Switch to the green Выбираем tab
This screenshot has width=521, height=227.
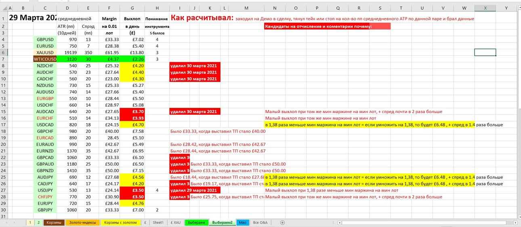[x=196, y=223]
